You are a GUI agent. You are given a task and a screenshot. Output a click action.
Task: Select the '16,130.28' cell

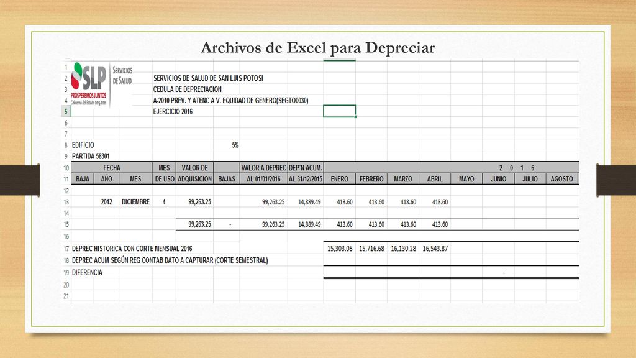tap(402, 249)
